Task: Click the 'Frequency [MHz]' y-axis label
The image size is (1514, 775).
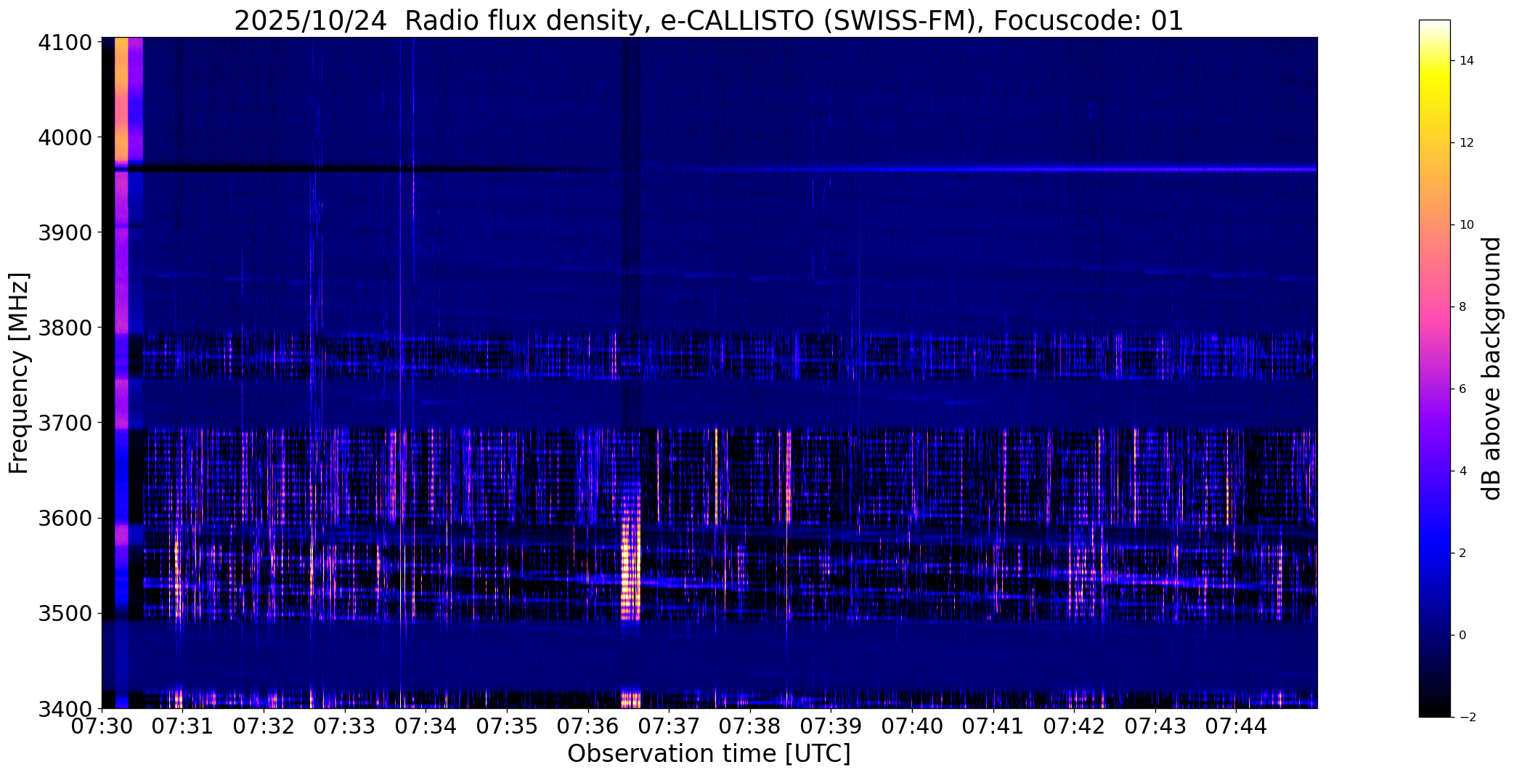Action: pos(19,373)
